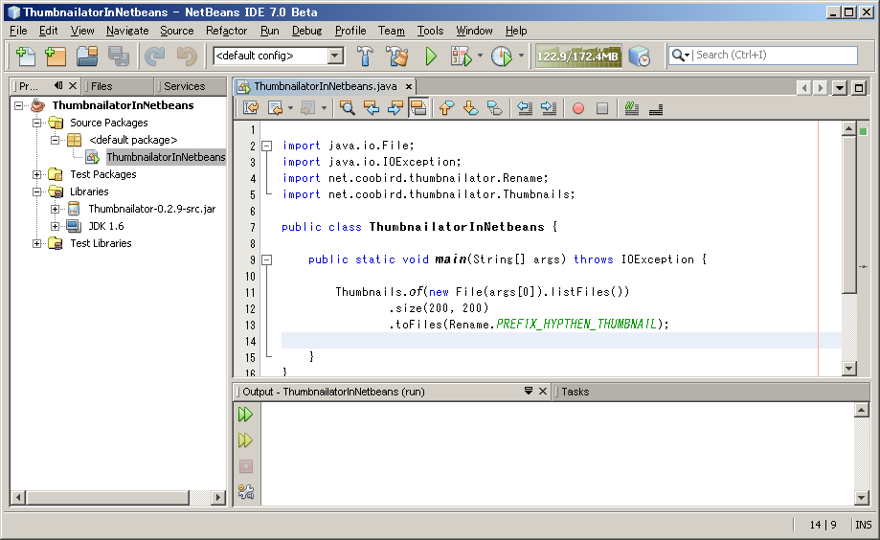The width and height of the screenshot is (880, 540).
Task: Click the Comment icon in editor toolbar
Action: click(x=632, y=108)
